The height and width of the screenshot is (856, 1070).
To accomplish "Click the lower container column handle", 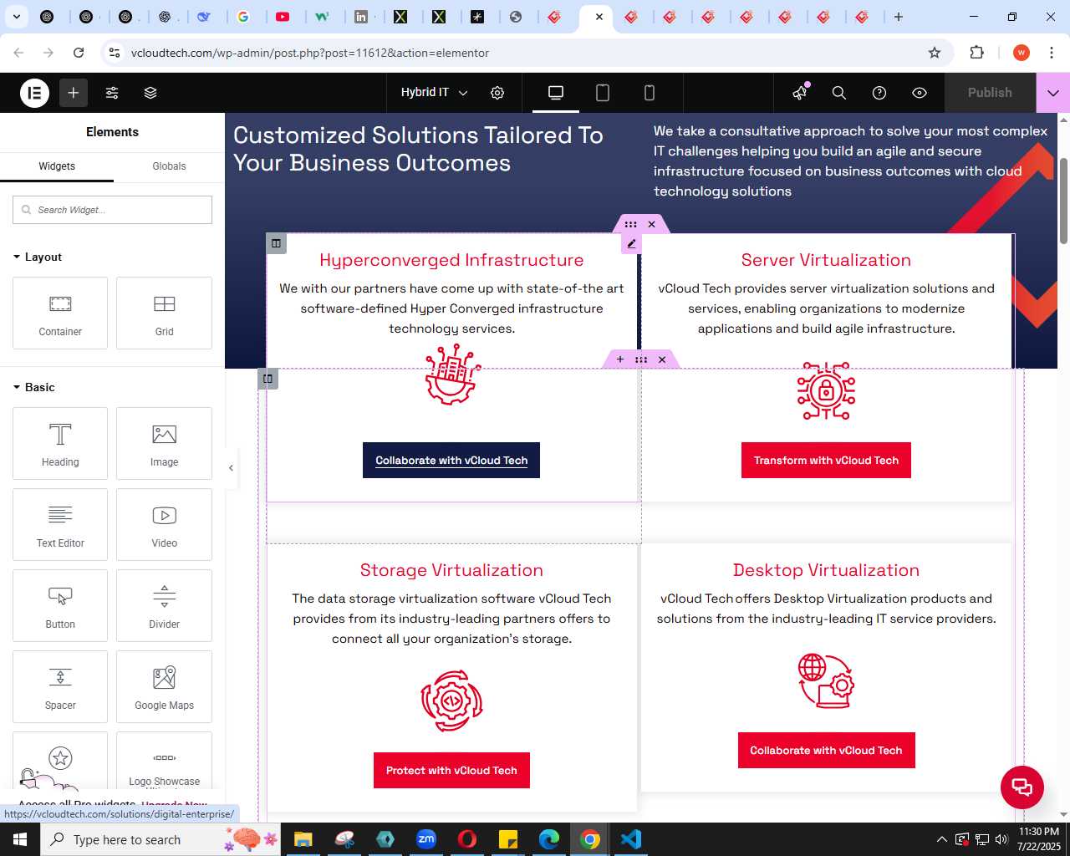I will 267,379.
